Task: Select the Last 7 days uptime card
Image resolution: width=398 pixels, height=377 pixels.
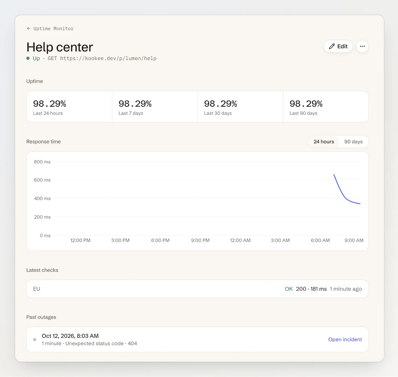Action: click(155, 107)
